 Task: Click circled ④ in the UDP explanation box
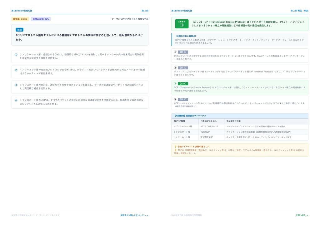175,99
